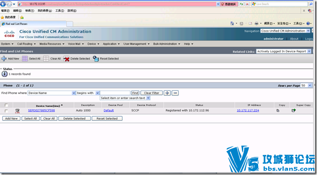Open the Bulk Administration menu

pyautogui.click(x=167, y=44)
